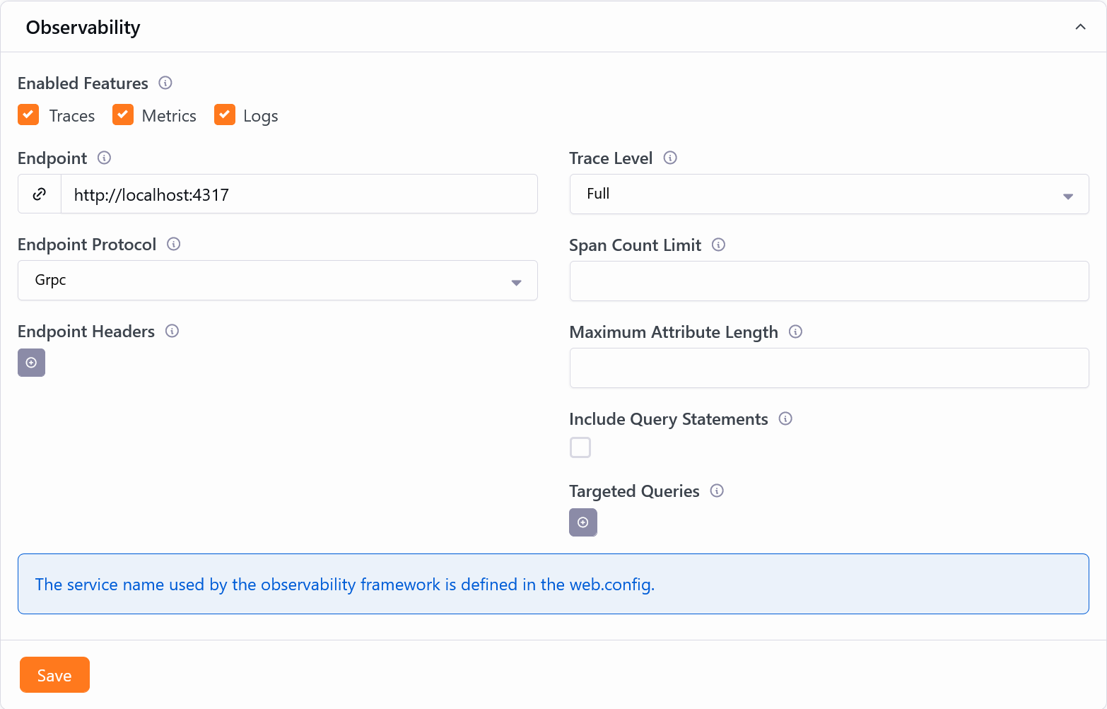
Task: Click the Span Count Limit info icon
Action: click(x=718, y=245)
